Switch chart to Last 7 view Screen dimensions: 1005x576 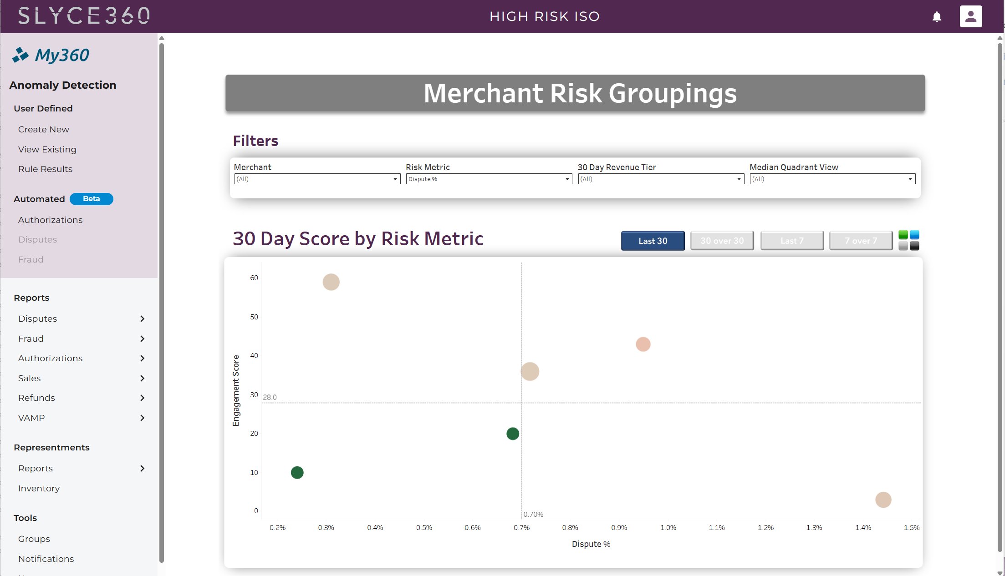[792, 241]
